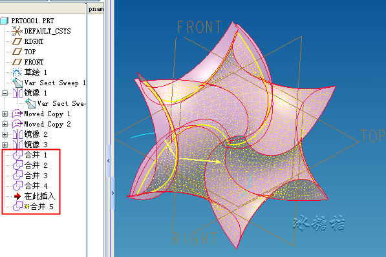This screenshot has height=257, width=386.
Task: Click the FRONT datum plane icon
Action: click(17, 62)
